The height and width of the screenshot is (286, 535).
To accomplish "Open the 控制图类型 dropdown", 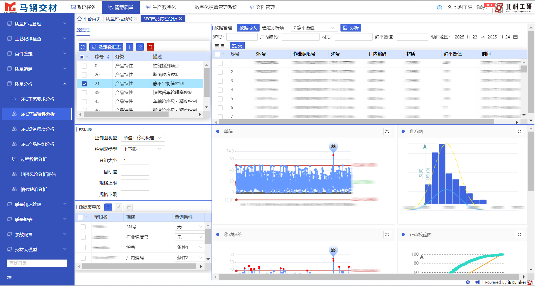I will pos(143,138).
